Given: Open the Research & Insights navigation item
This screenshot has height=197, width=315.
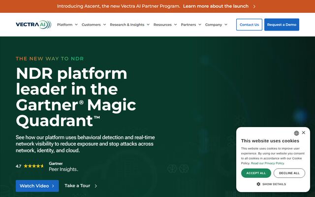Looking at the screenshot, I should click(x=127, y=25).
